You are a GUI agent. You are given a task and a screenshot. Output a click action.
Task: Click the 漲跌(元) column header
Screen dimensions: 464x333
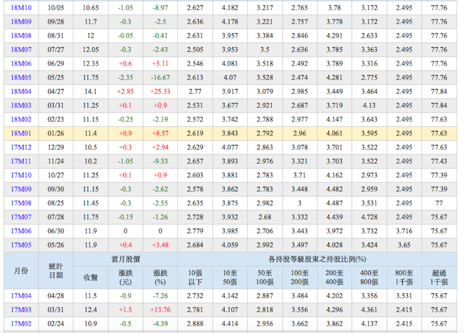(125, 278)
